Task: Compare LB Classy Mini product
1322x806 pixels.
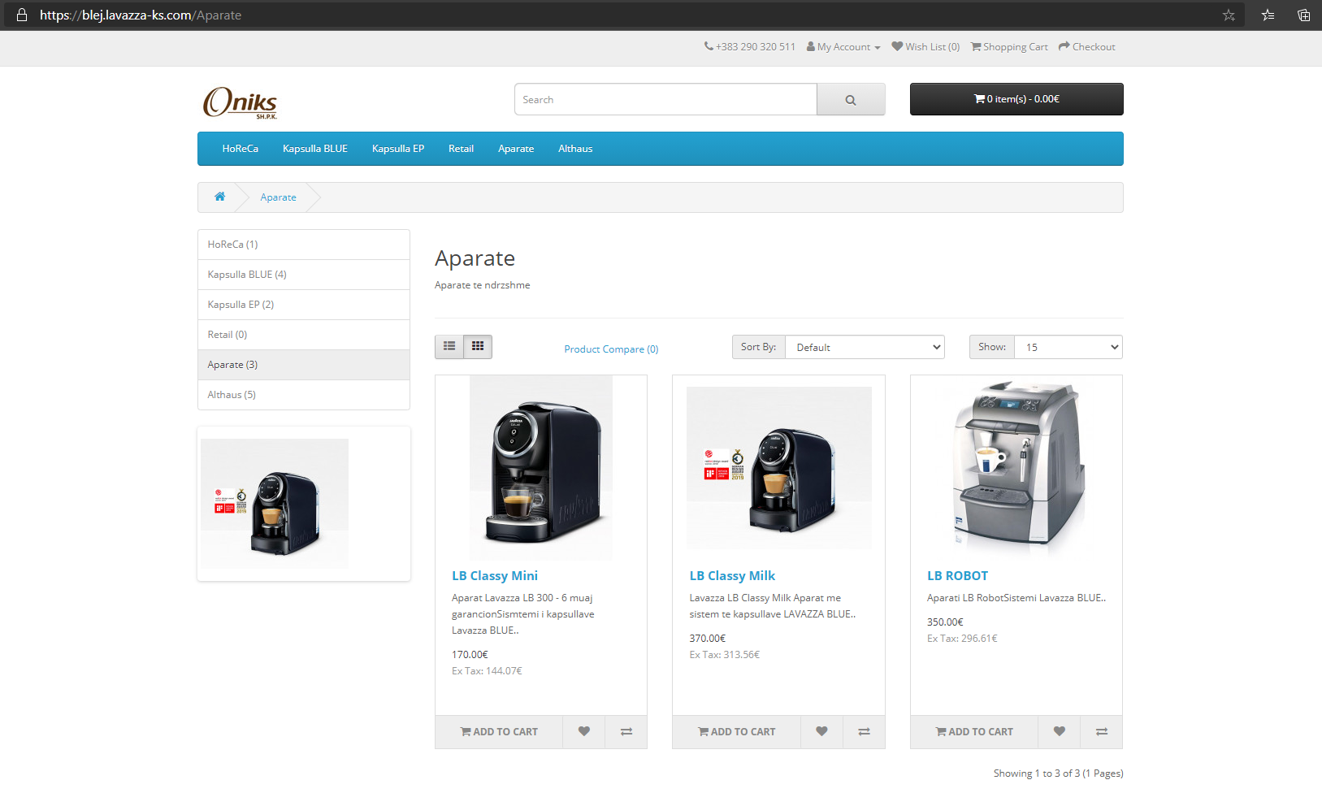Action: click(x=626, y=731)
